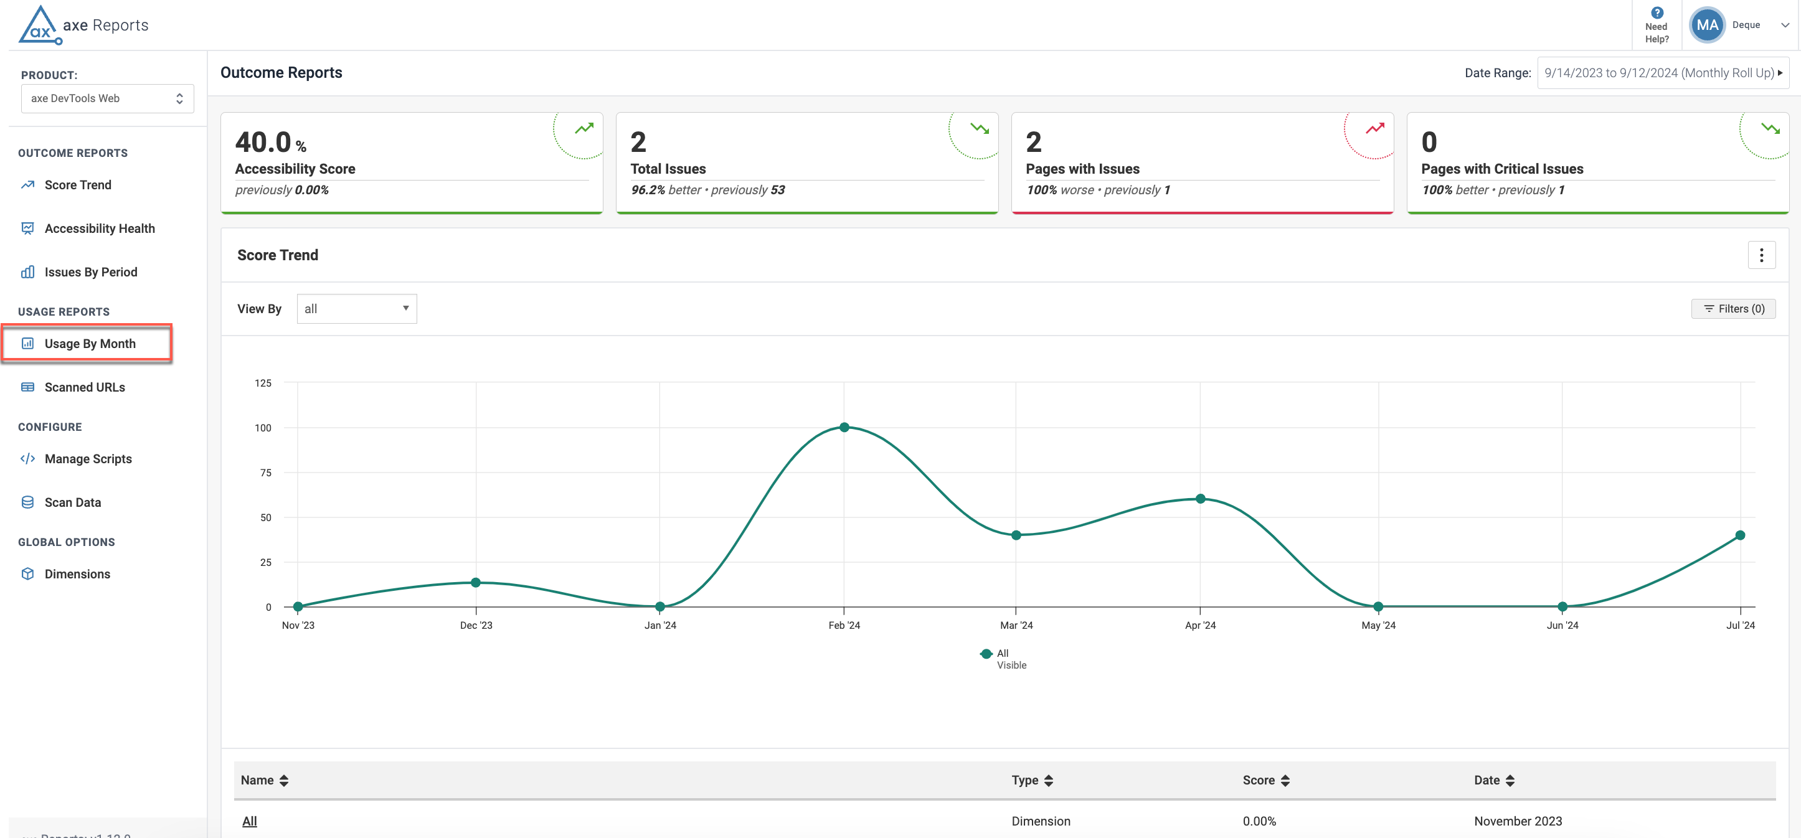Screen dimensions: 1801x838
Task: Click the Scanned URLs table icon
Action: 28,387
